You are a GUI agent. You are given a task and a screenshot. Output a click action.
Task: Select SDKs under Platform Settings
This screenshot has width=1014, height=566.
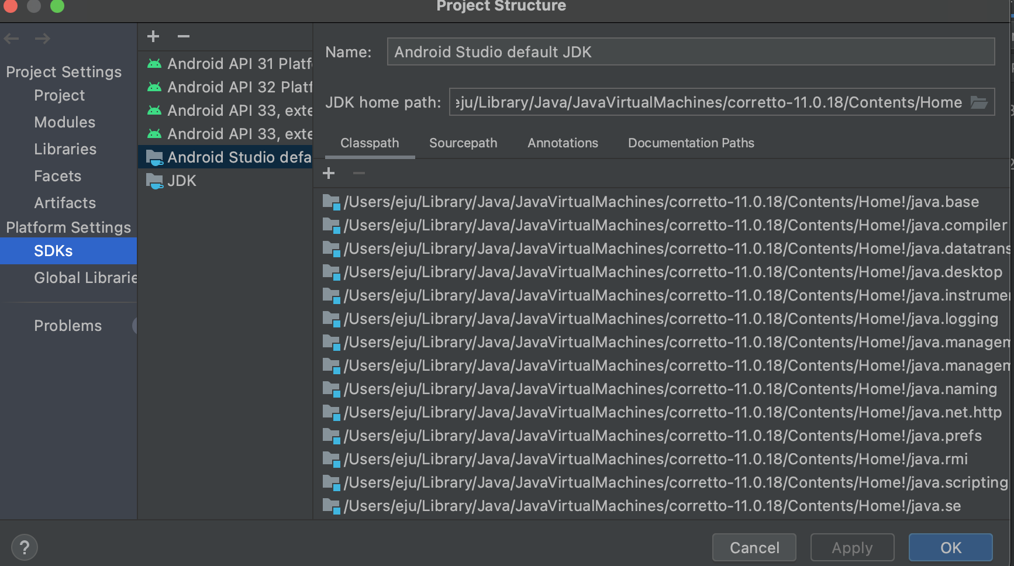tap(68, 251)
